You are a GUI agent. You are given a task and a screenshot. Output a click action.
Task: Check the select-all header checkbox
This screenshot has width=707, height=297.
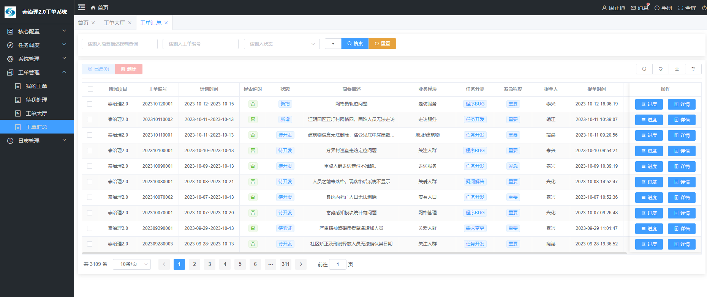point(90,89)
